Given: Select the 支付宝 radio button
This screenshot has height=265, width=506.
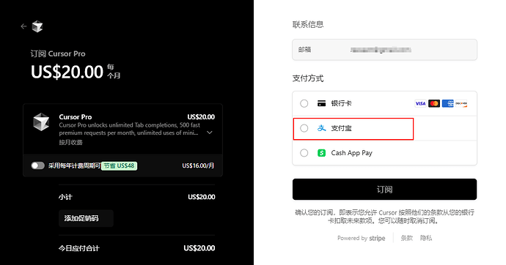Looking at the screenshot, I should click(x=304, y=128).
